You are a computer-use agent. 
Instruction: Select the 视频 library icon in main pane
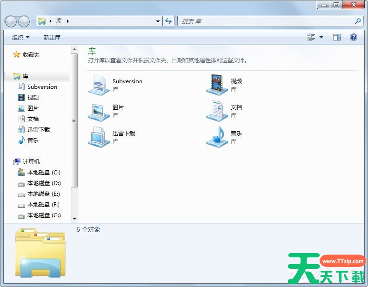point(217,85)
